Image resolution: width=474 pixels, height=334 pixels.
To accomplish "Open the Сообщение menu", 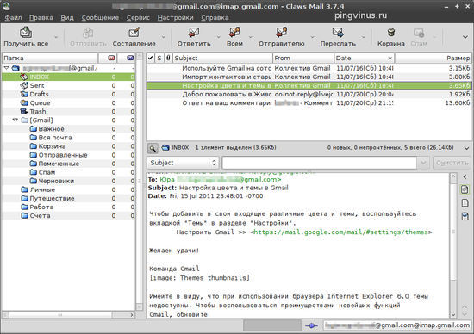I will tap(100, 17).
